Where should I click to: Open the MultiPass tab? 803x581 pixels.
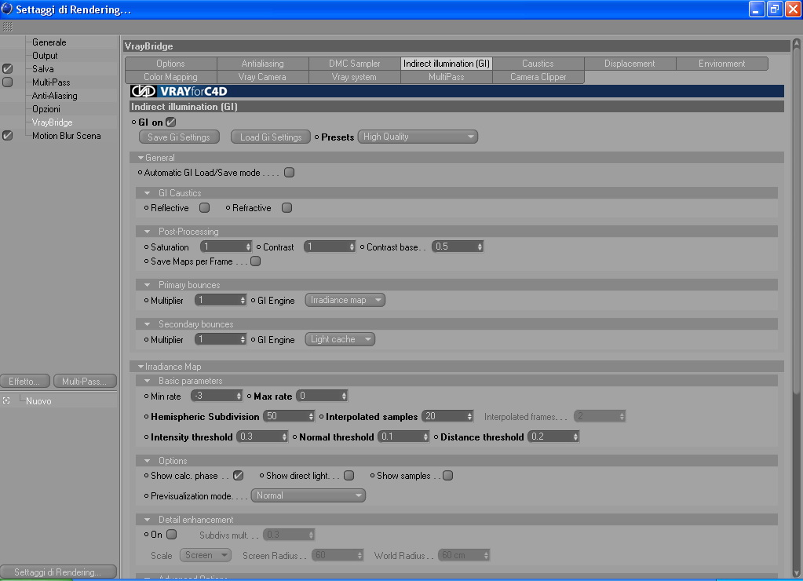[446, 77]
